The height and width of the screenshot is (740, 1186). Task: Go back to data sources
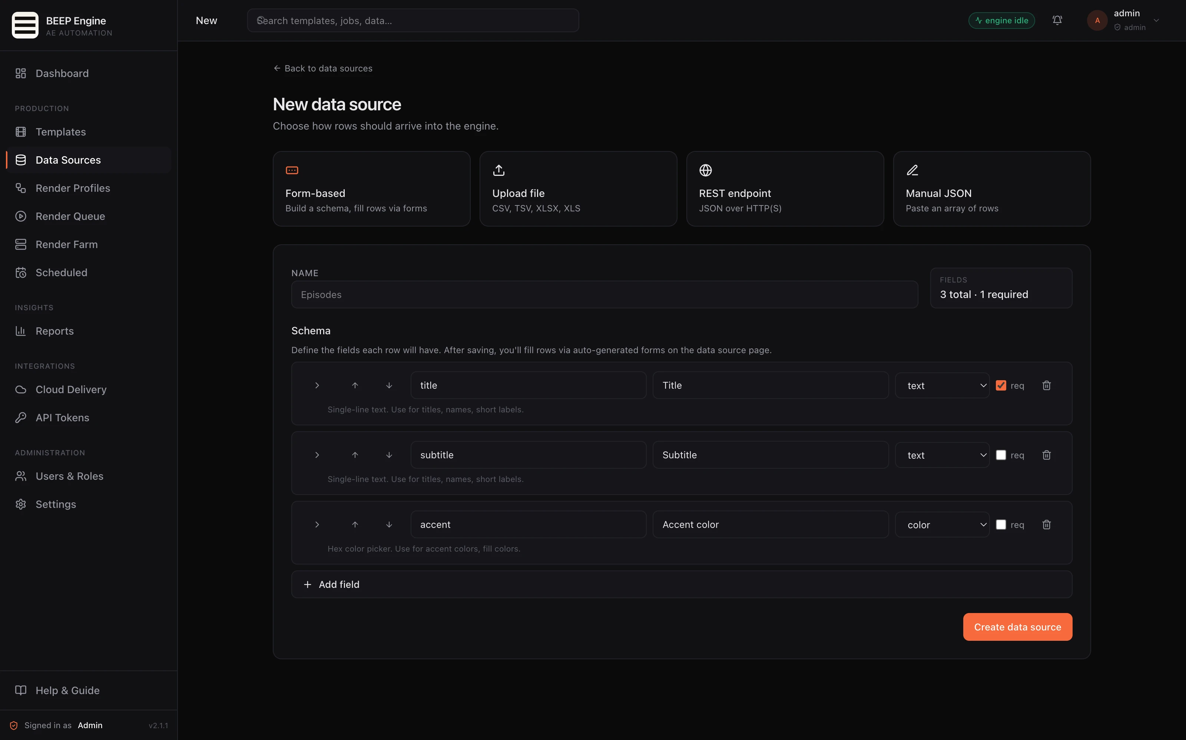tap(323, 68)
